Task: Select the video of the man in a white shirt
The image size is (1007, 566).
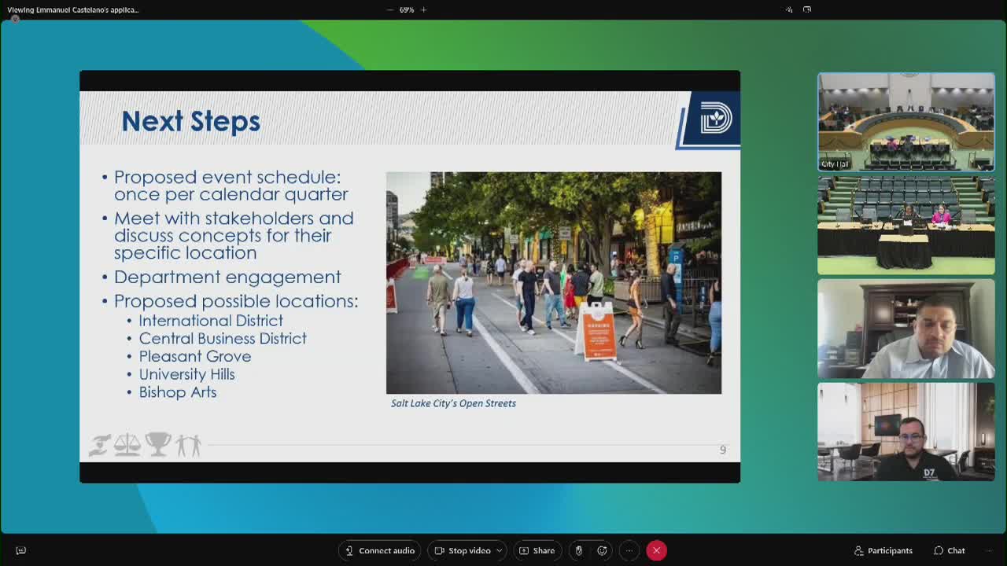Action: 906,329
